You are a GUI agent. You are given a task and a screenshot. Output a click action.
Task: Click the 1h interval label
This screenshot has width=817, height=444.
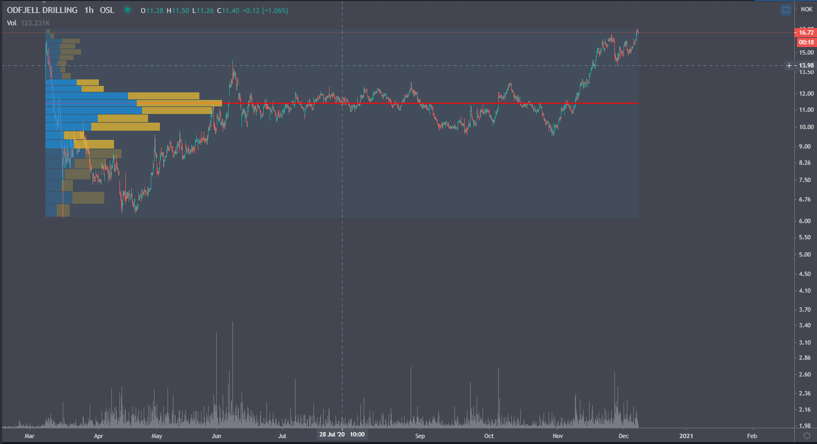click(89, 10)
